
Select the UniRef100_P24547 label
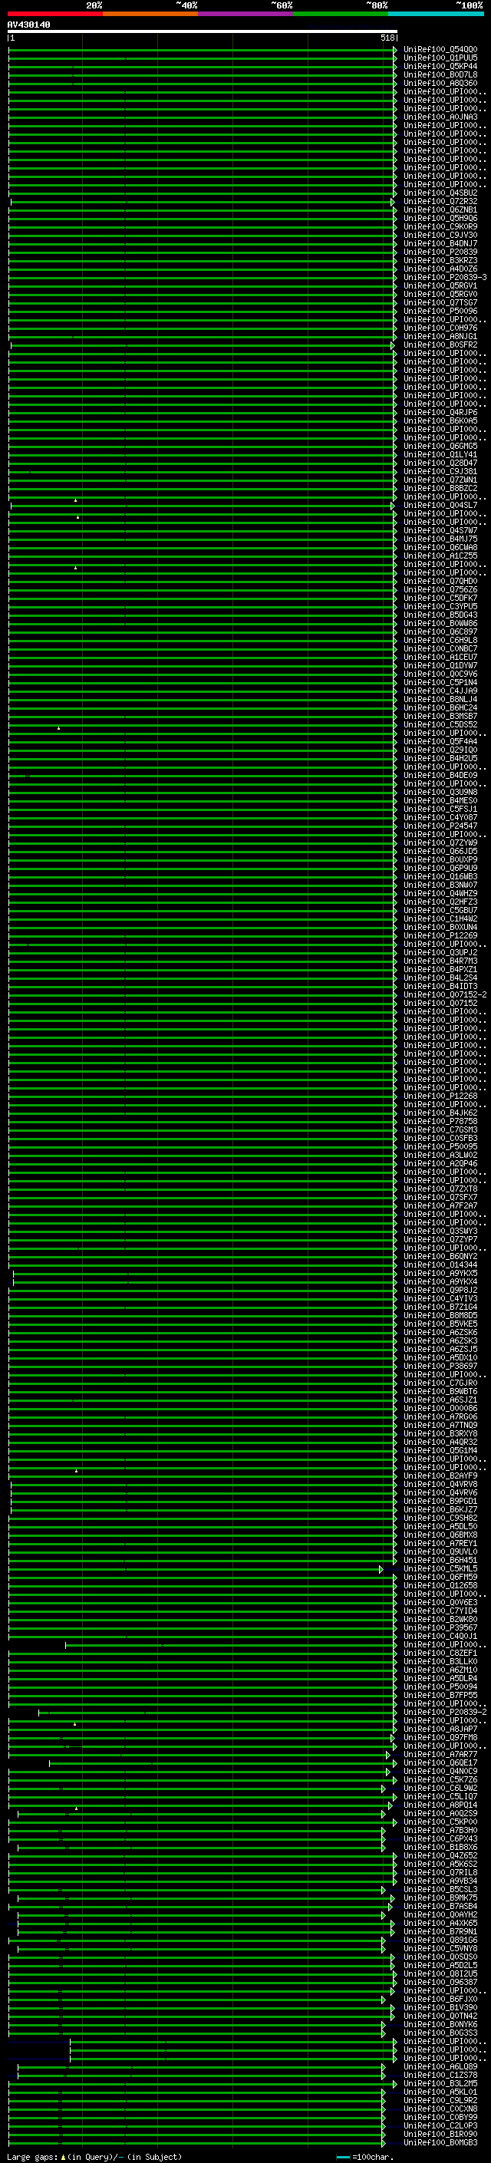click(x=440, y=826)
